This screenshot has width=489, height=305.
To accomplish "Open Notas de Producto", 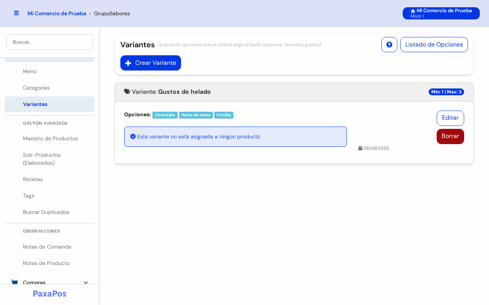I will click(49, 263).
